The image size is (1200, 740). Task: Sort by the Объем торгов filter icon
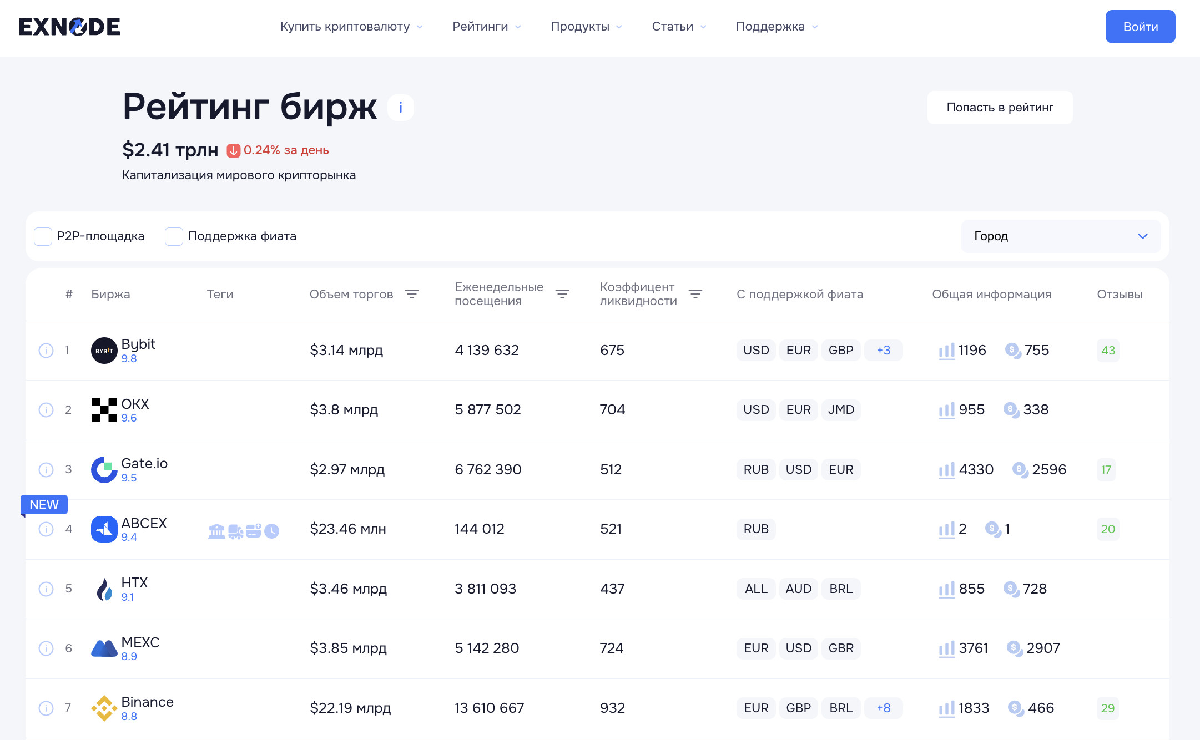pos(411,294)
